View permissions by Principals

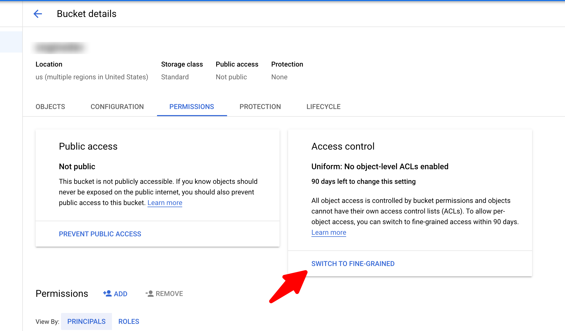(86, 321)
